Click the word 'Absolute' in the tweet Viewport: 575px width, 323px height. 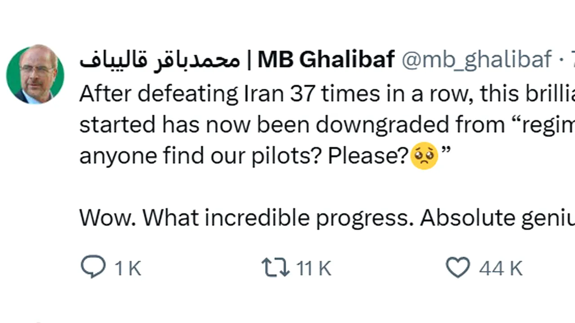[x=467, y=218]
